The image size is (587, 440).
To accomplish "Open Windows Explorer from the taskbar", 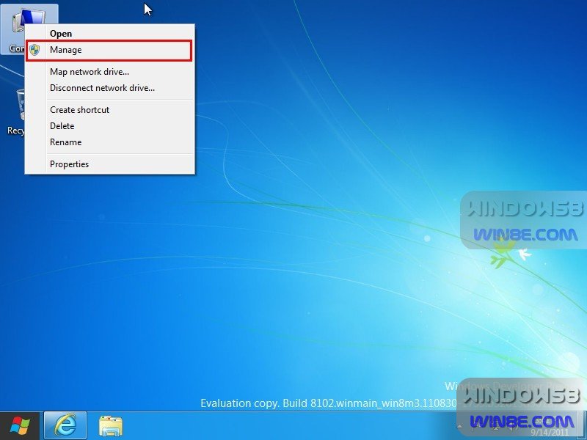I will click(x=111, y=426).
